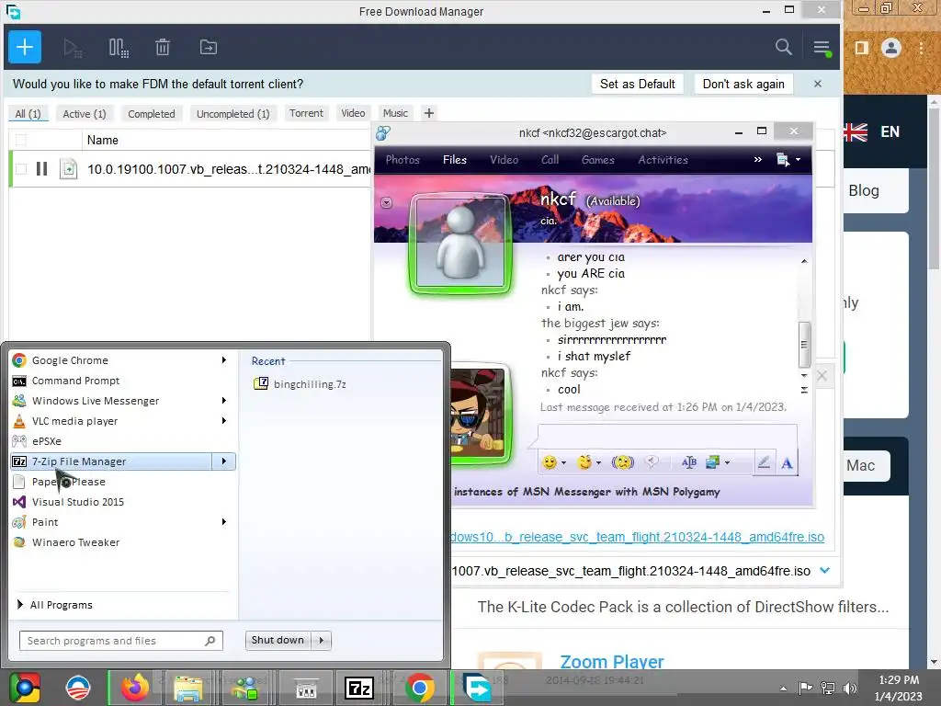Image resolution: width=941 pixels, height=706 pixels.
Task: Expand the Windows Live Messenger jump list arrow
Action: tap(223, 401)
